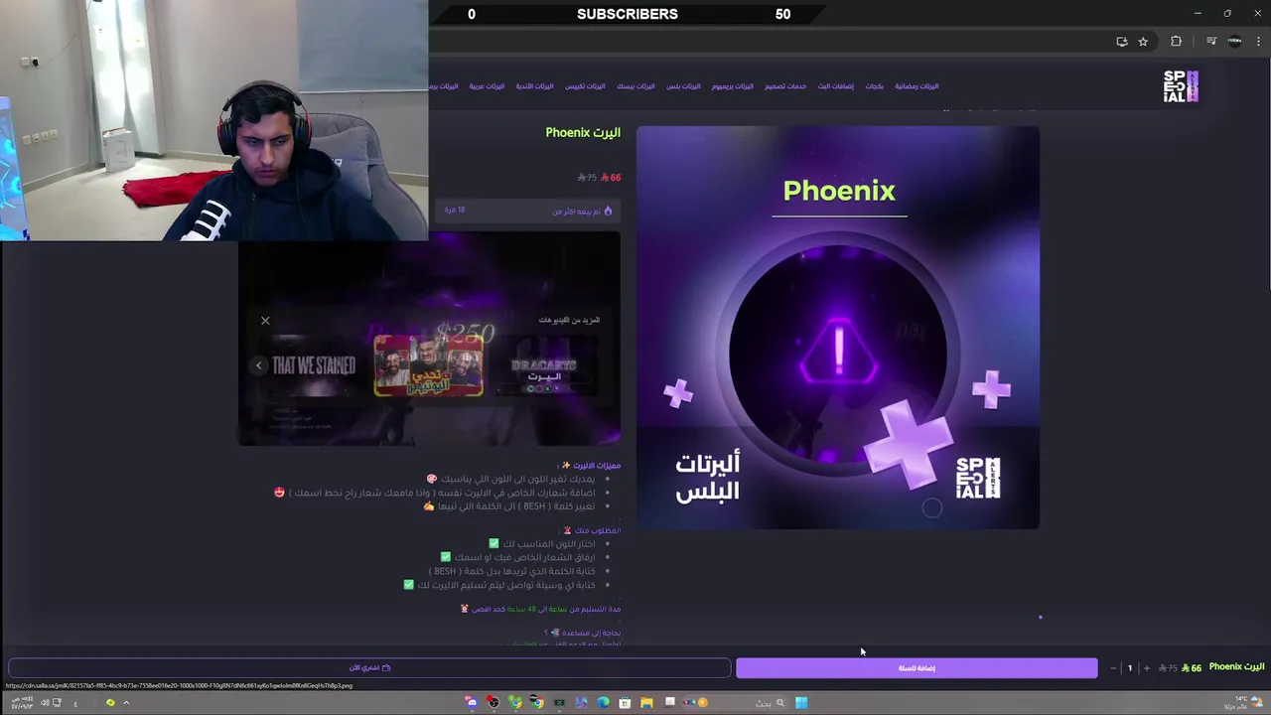Click the volume icon in system tray
Screen dimensions: 1271x715
tap(44, 703)
